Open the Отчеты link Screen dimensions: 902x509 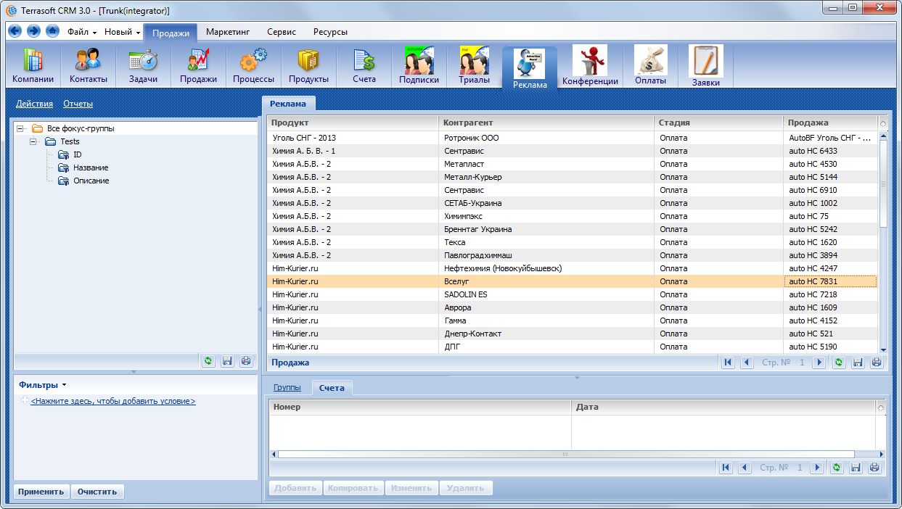(x=78, y=104)
